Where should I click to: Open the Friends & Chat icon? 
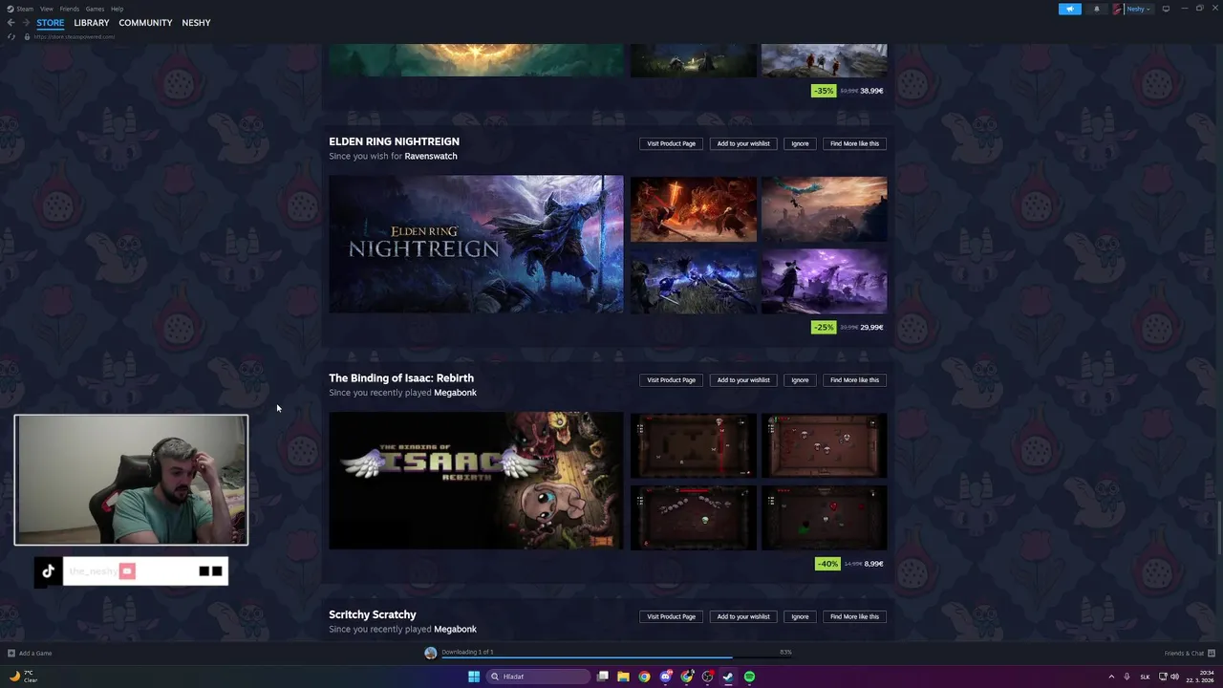(1212, 654)
